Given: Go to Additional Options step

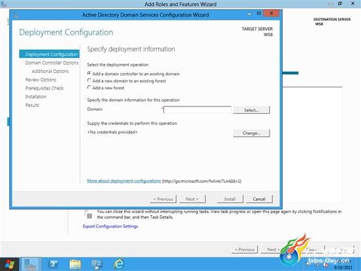Looking at the screenshot, I should (x=50, y=71).
